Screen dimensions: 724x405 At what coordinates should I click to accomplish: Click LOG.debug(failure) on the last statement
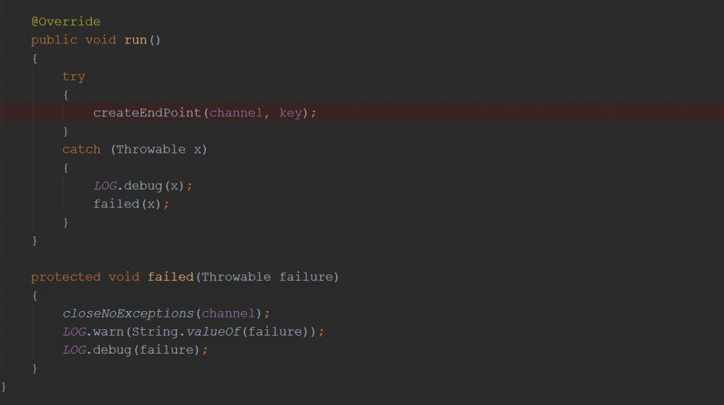[x=134, y=350]
